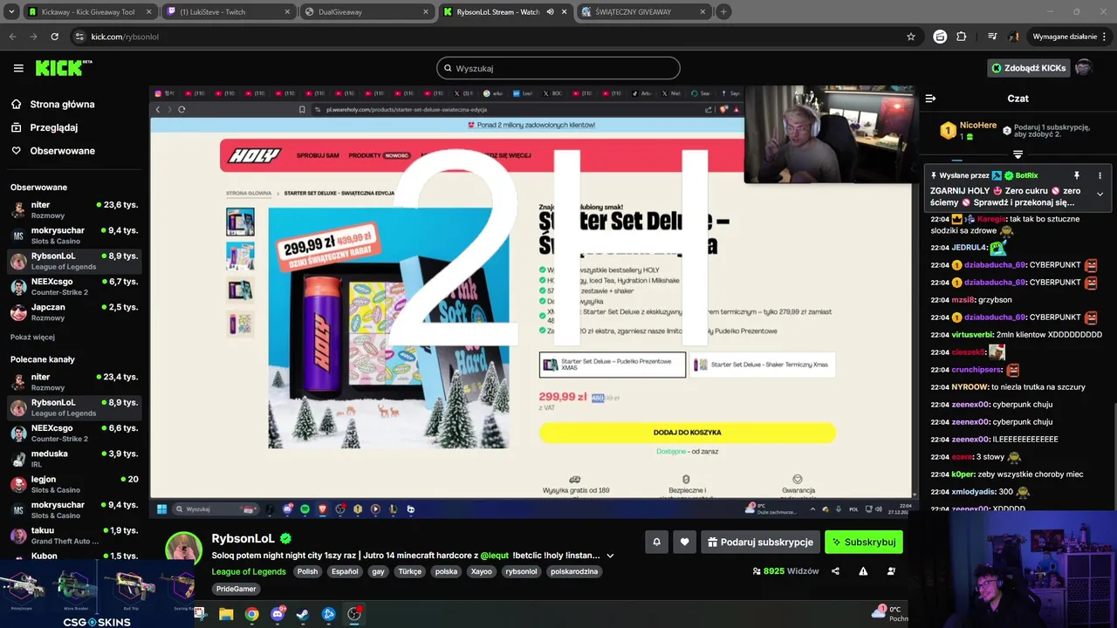
Task: Switch to DualGiveaway tab
Action: pyautogui.click(x=366, y=12)
